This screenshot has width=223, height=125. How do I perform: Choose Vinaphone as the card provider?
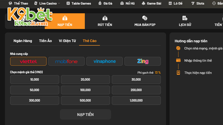[105, 61]
